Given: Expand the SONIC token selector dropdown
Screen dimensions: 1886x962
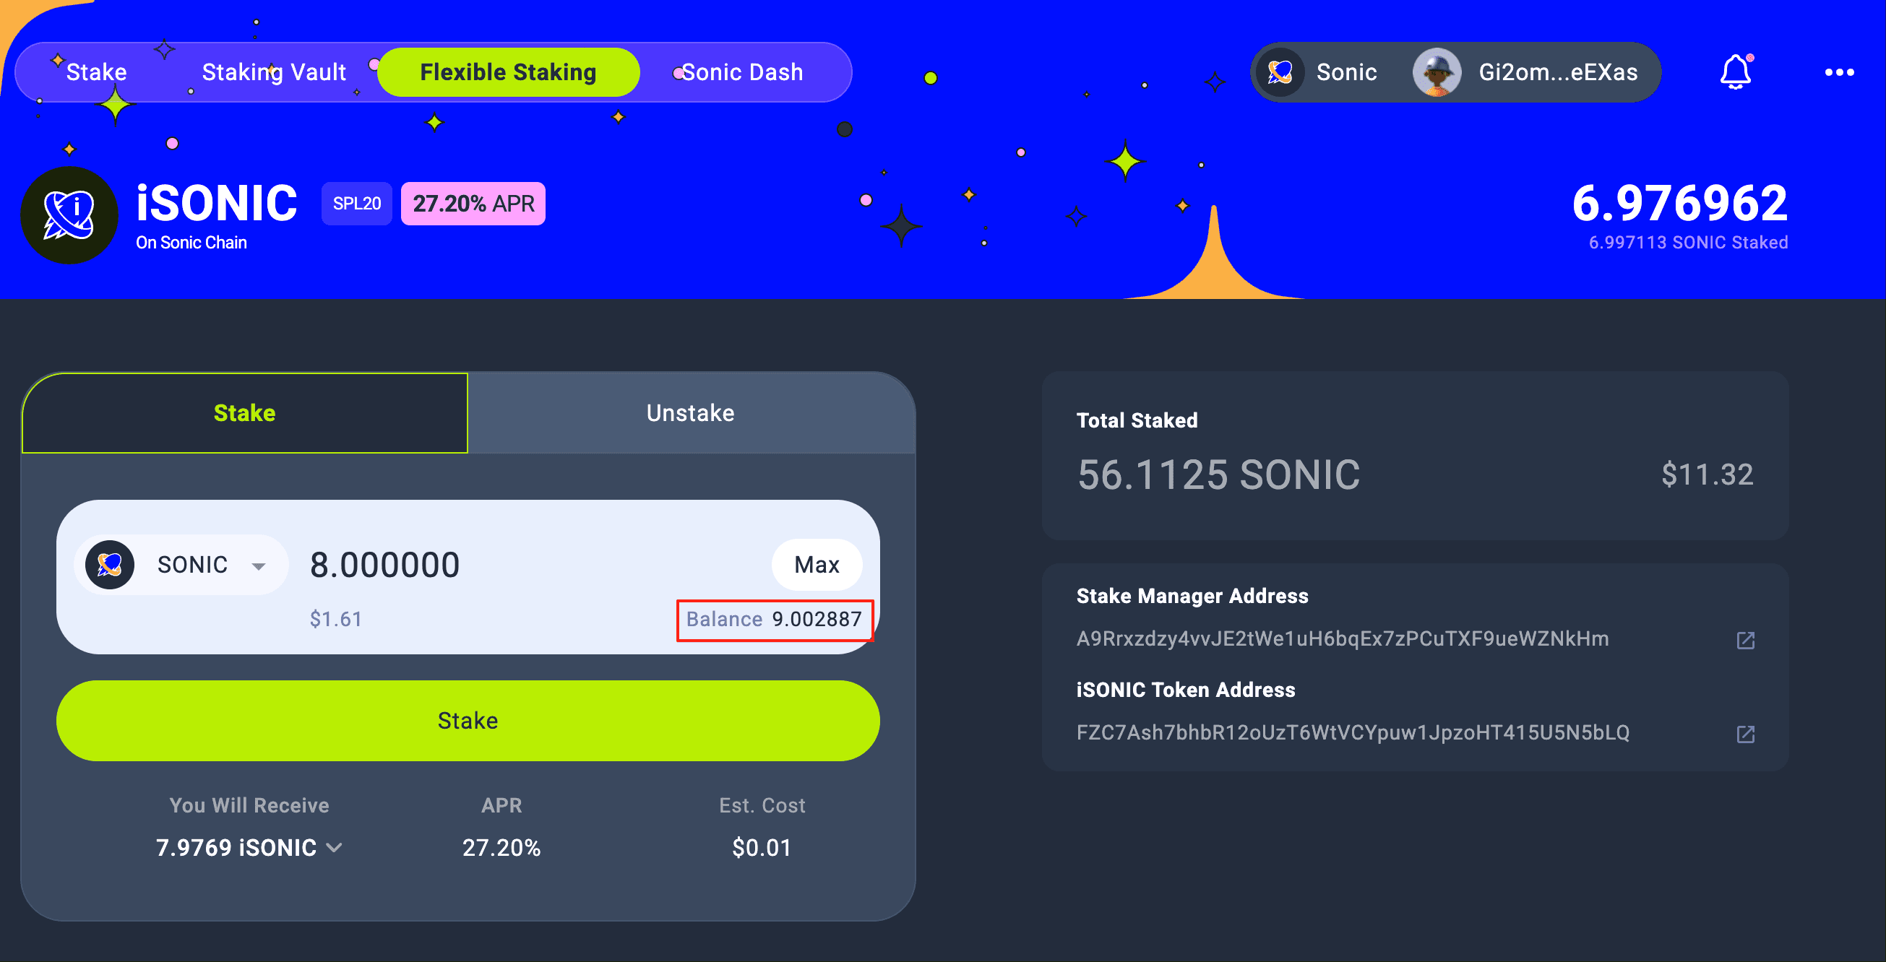Looking at the screenshot, I should 258,565.
